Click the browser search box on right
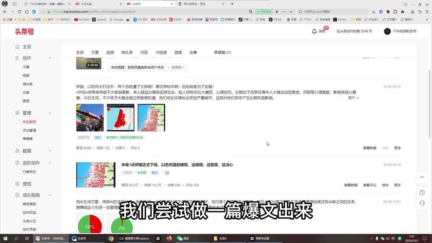The width and height of the screenshot is (432, 243). tap(333, 12)
